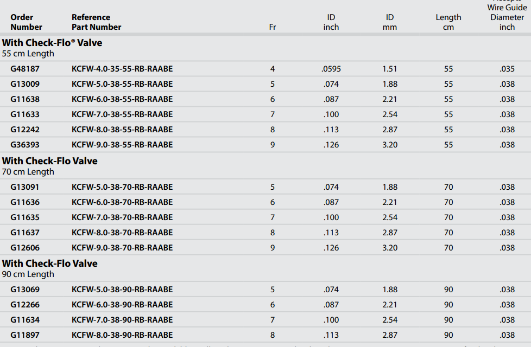Click the Fr column header
531x347 pixels.
tap(273, 27)
